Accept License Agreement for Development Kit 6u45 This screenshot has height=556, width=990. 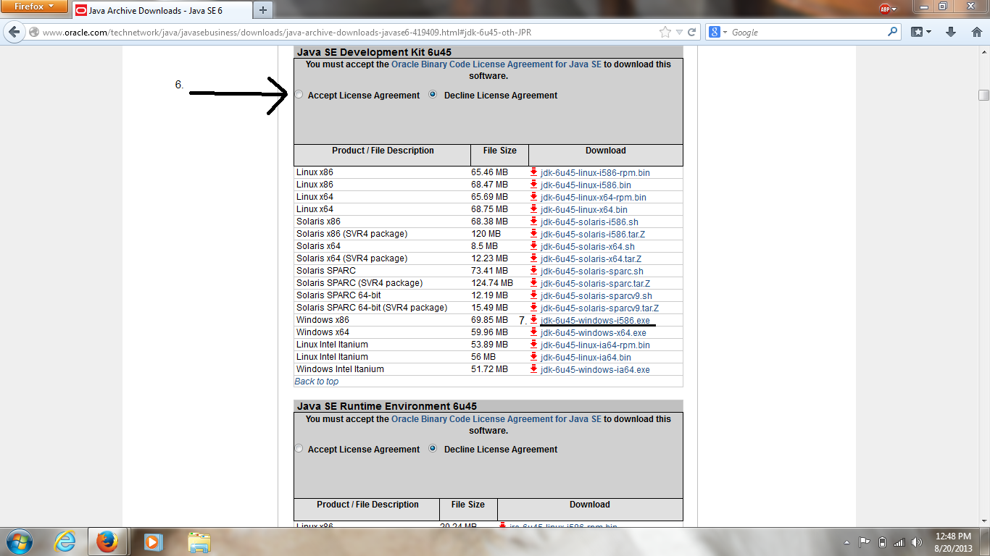pyautogui.click(x=299, y=95)
